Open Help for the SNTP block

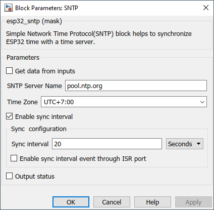click(152, 202)
